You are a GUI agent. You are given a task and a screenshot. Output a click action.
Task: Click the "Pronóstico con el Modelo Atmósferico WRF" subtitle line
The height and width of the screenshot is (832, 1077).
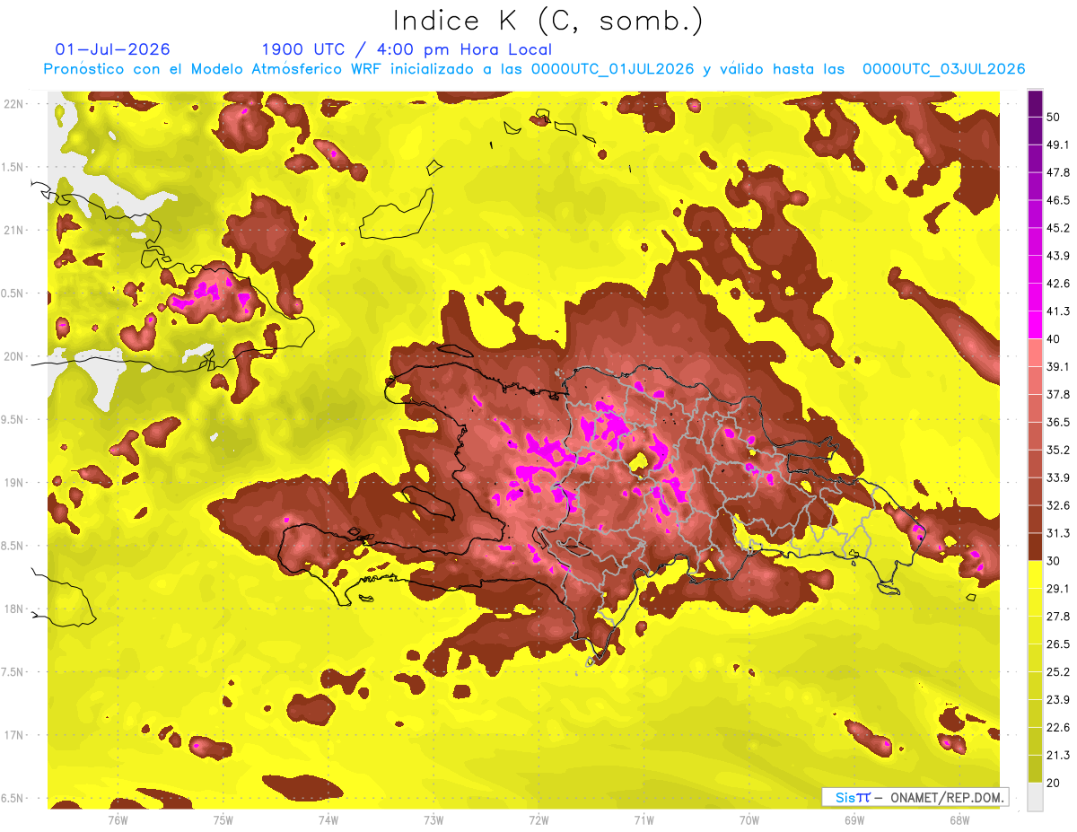click(534, 69)
